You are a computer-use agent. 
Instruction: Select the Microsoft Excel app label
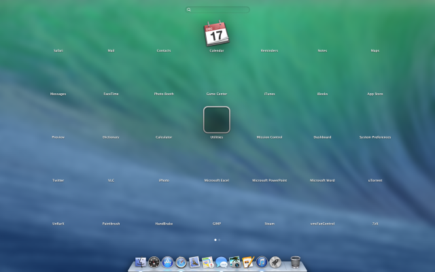pos(217,180)
